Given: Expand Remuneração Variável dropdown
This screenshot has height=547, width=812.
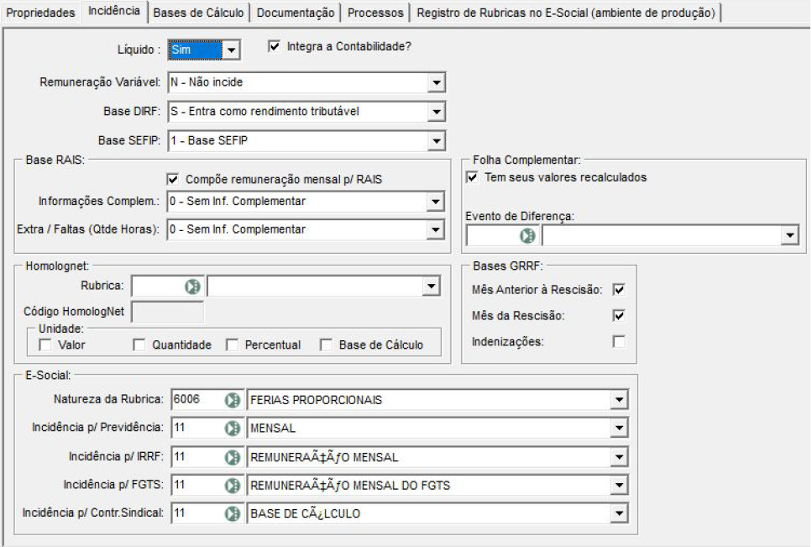Looking at the screenshot, I should pyautogui.click(x=437, y=82).
